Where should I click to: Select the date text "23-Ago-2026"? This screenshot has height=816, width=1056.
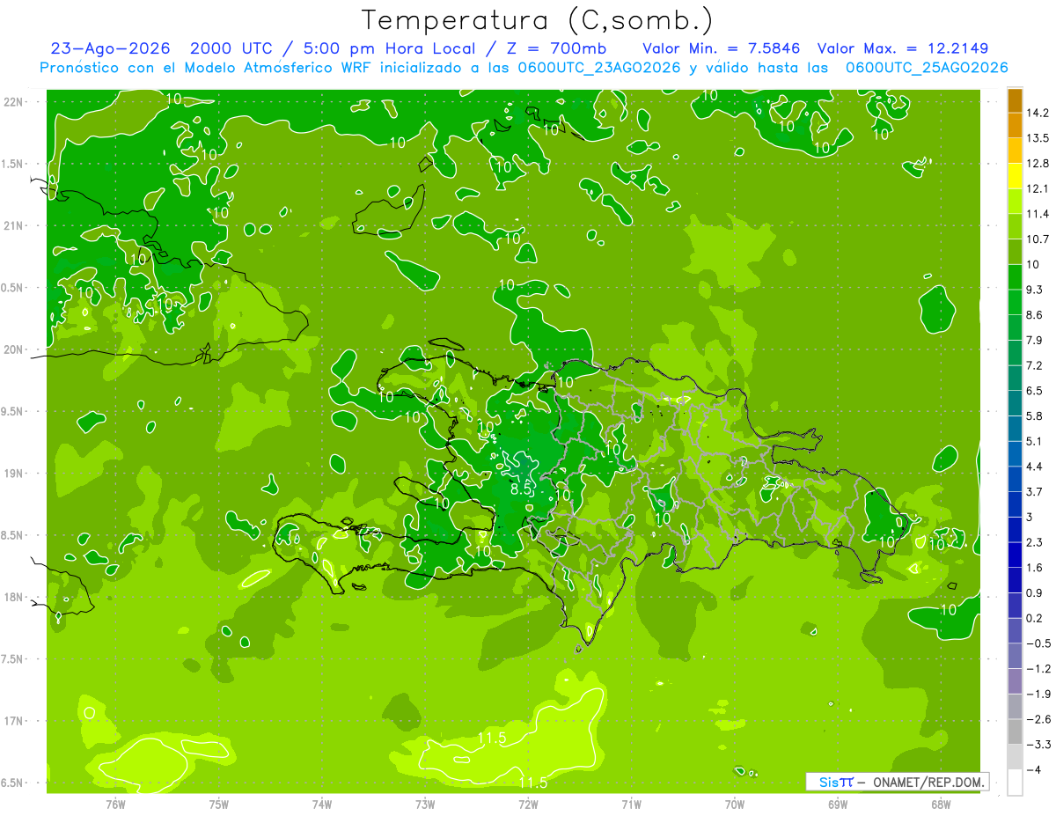coord(109,48)
